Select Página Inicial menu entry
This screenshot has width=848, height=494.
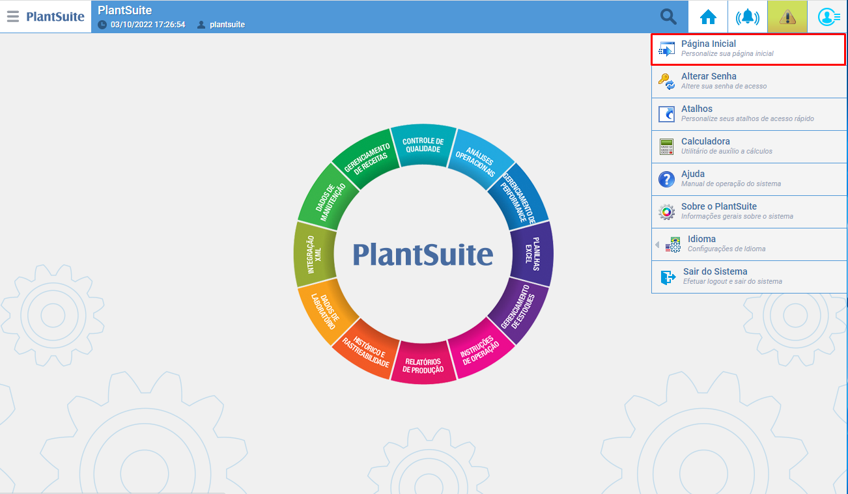(748, 49)
